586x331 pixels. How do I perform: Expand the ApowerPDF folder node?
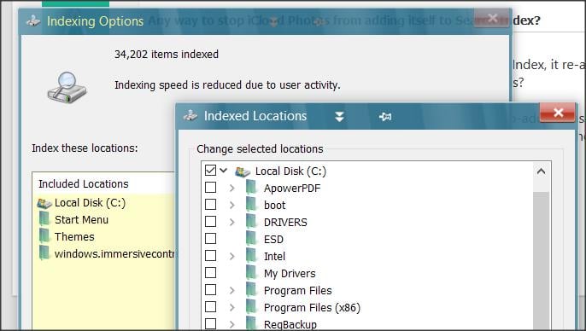pyautogui.click(x=232, y=188)
